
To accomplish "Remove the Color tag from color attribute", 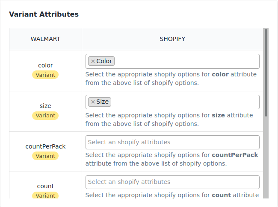I will [x=93, y=61].
